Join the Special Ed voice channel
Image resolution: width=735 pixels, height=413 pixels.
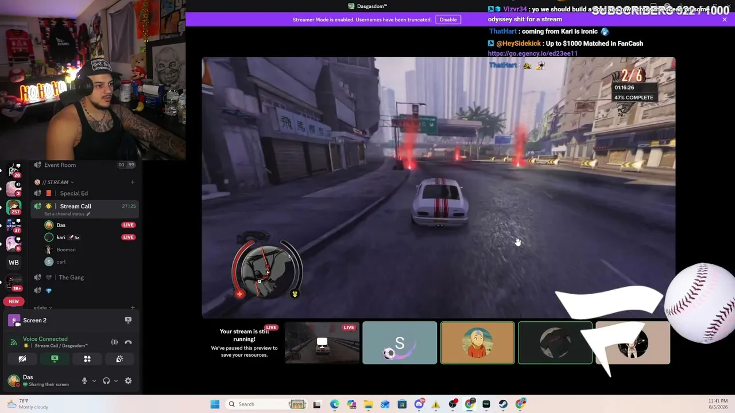pyautogui.click(x=84, y=193)
